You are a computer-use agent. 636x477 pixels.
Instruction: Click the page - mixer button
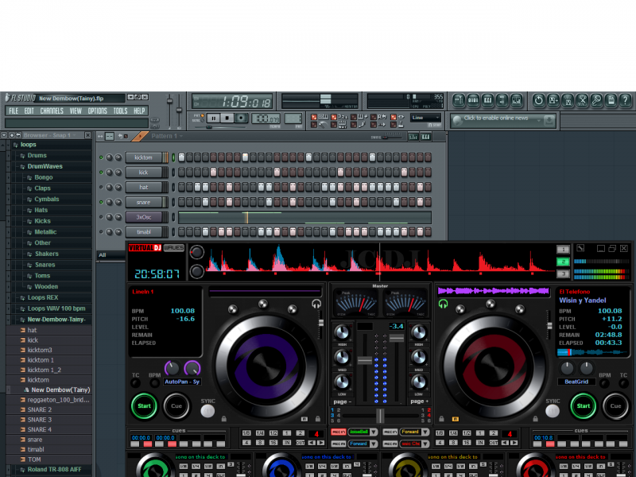[x=342, y=401]
